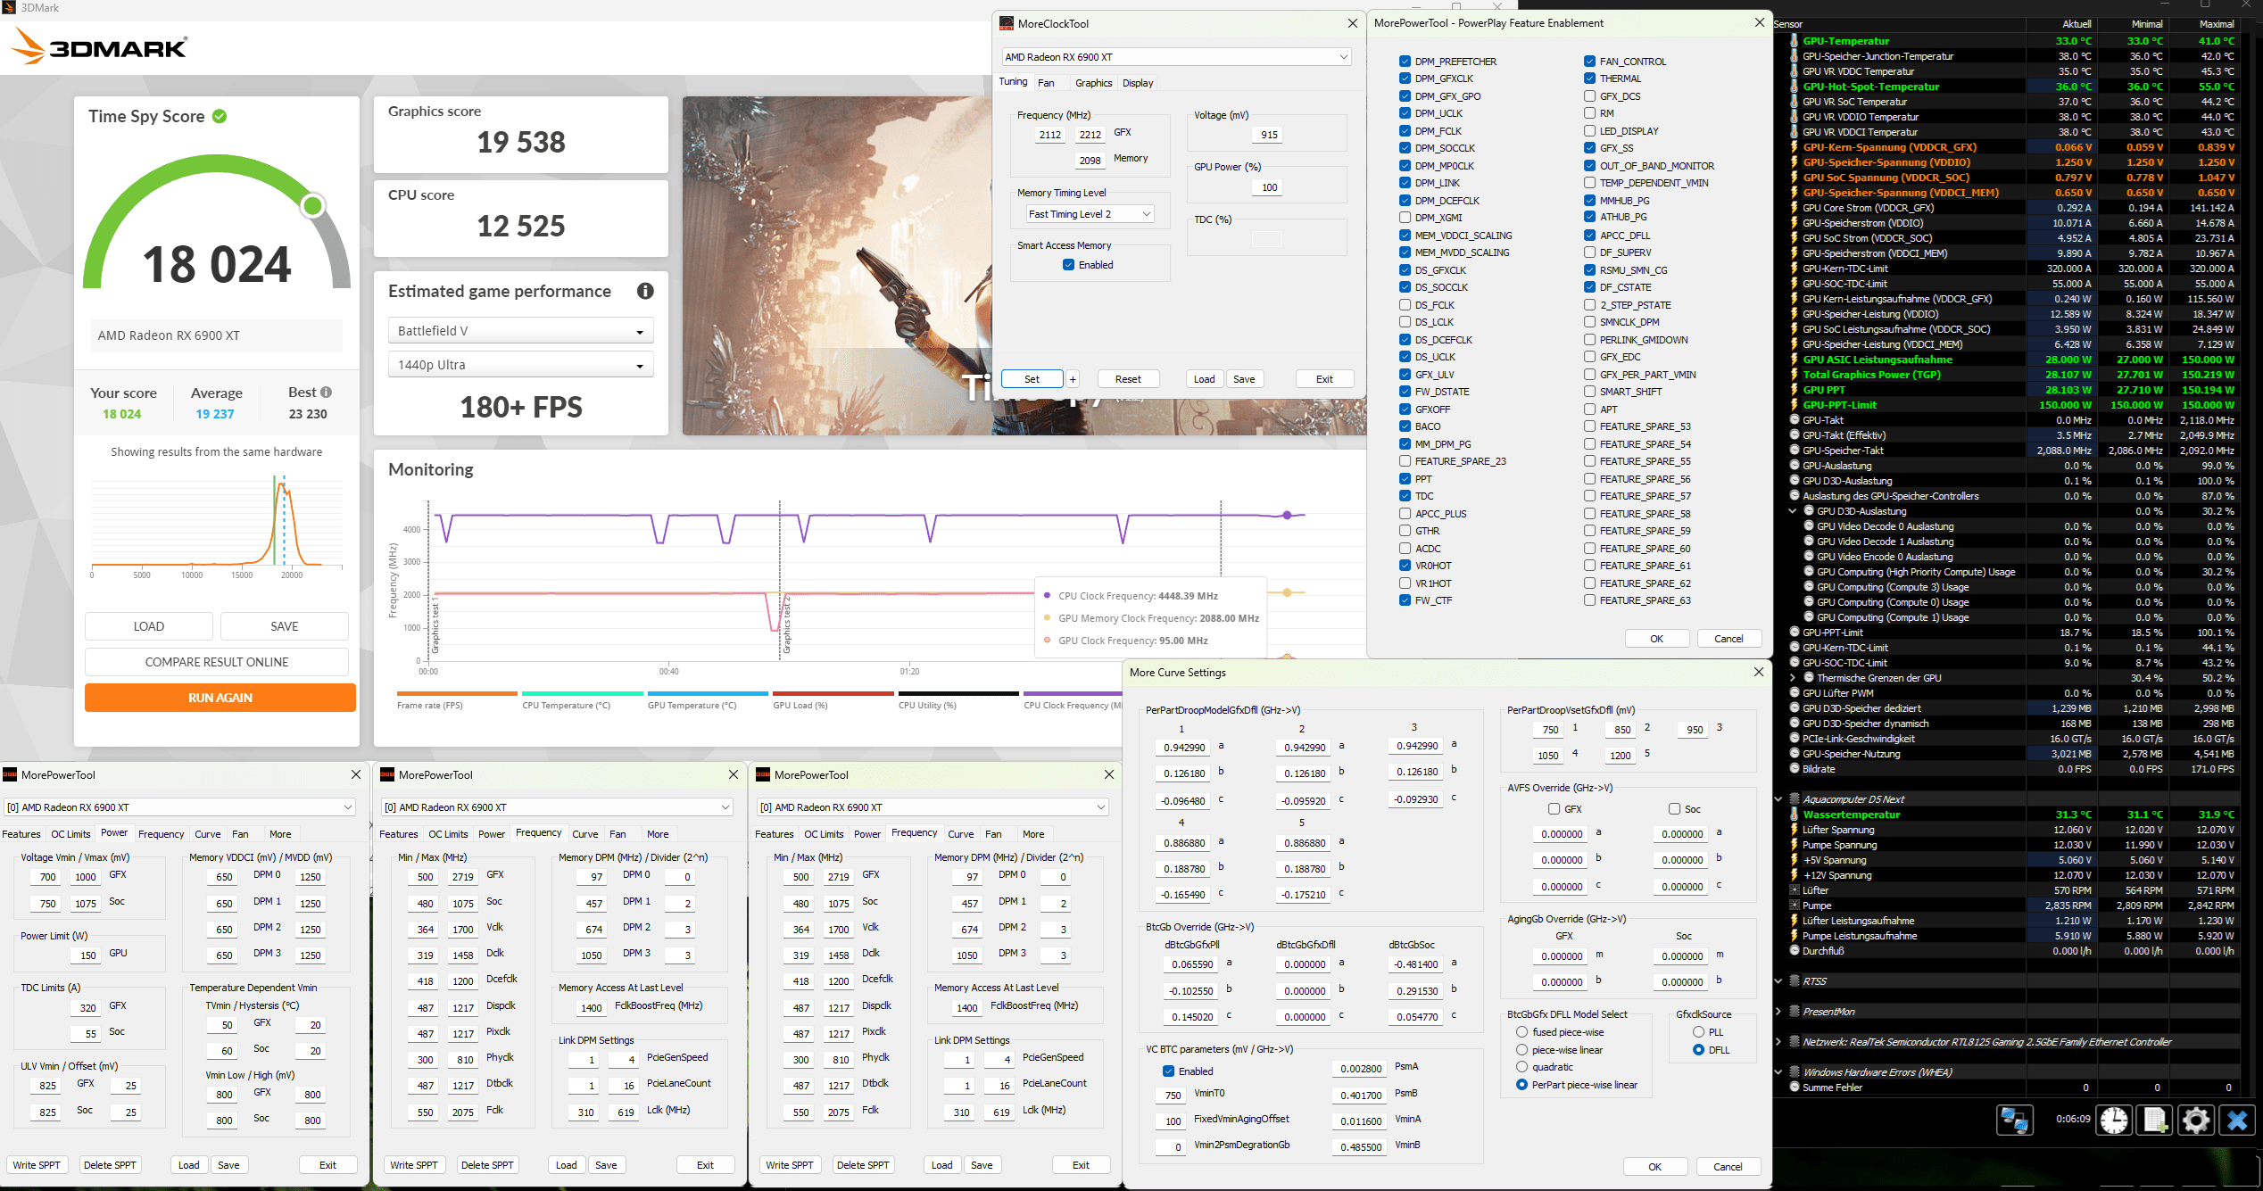Click the blue X close sensors icon
This screenshot has height=1191, width=2263.
pyautogui.click(x=2237, y=1119)
